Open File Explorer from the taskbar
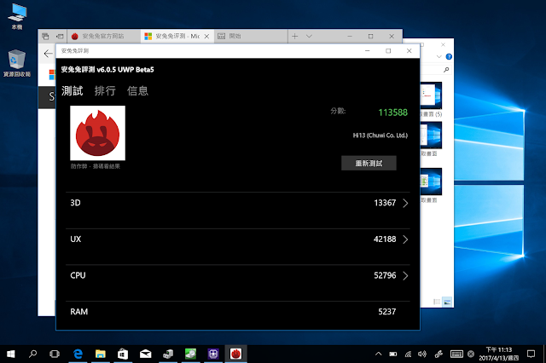The width and height of the screenshot is (546, 363). pos(101,354)
